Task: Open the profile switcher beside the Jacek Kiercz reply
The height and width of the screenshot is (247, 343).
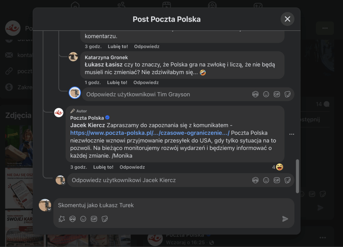Action: click(x=63, y=183)
